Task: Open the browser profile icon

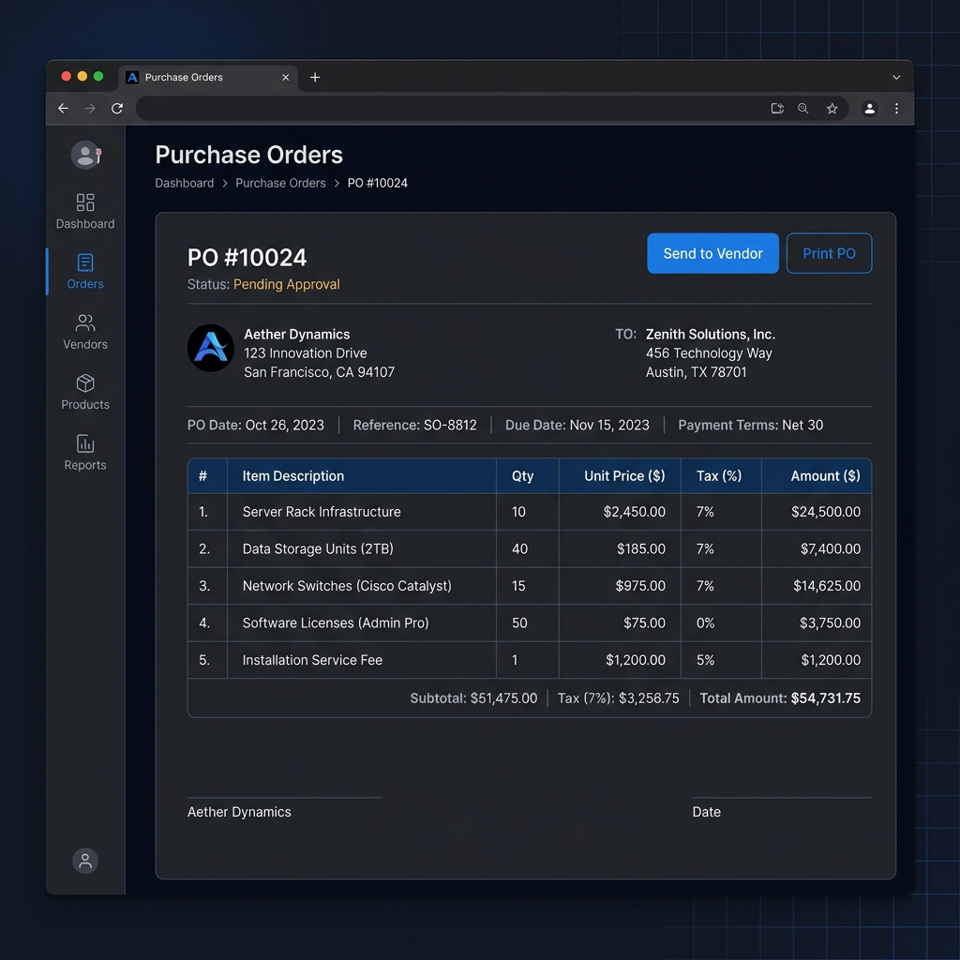Action: point(869,109)
